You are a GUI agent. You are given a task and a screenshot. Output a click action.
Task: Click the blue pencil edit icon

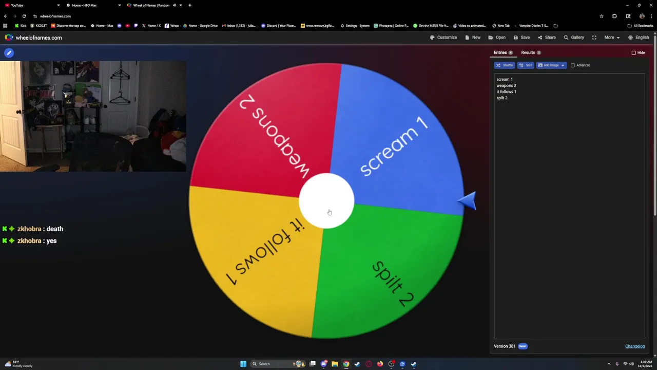9,52
